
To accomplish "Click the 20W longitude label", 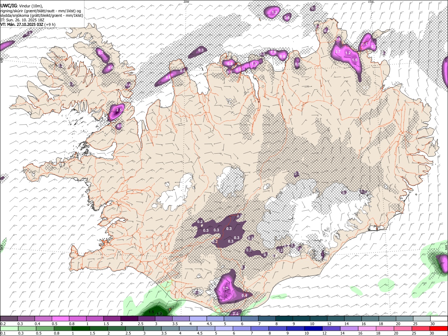I will coord(186,2).
